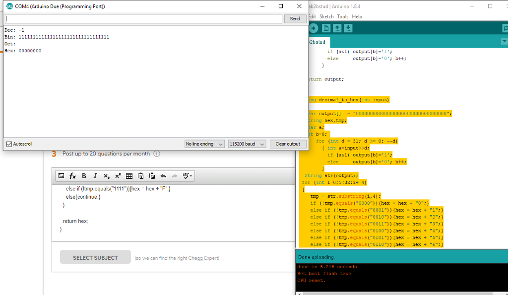Create a new sketch with New icon

tap(326, 28)
